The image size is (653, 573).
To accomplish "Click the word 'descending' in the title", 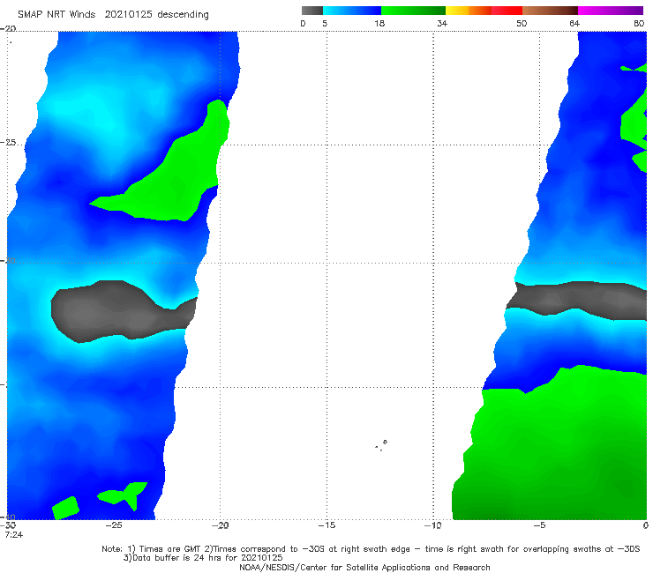I will pyautogui.click(x=182, y=15).
